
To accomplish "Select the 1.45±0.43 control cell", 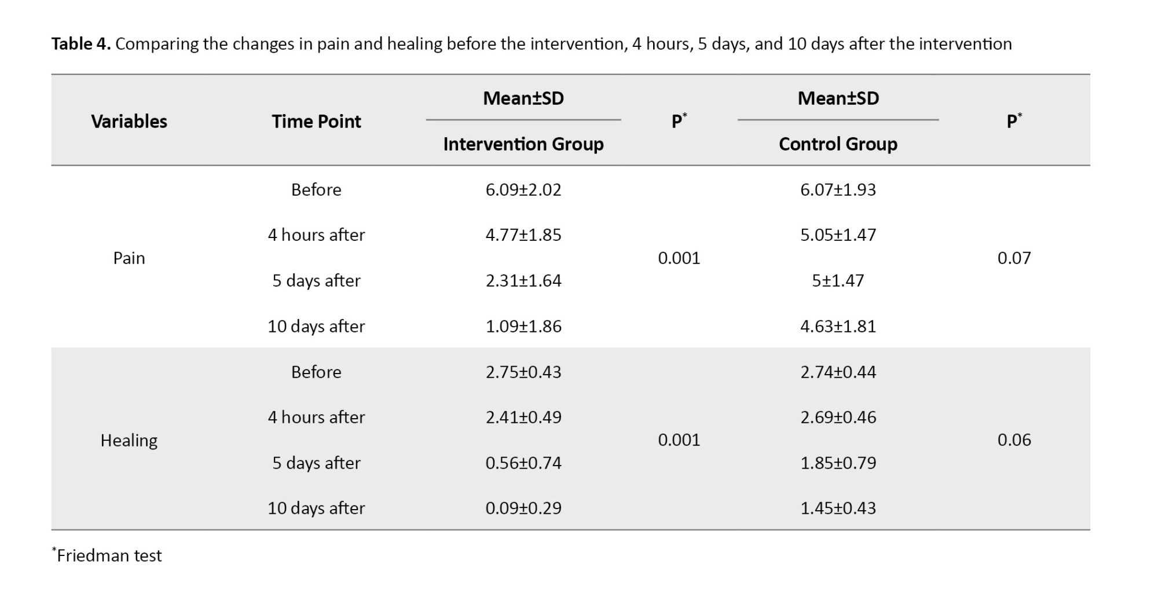I will point(838,508).
